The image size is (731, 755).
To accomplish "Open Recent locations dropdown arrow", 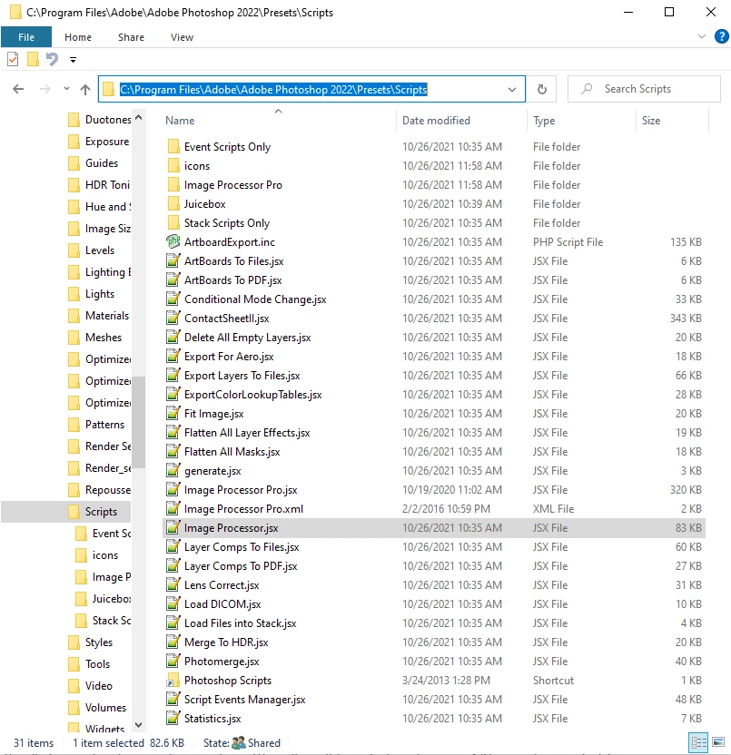I will (x=66, y=89).
